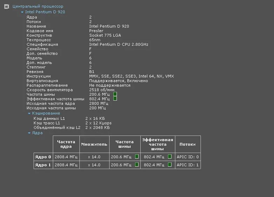The width and height of the screenshot is (274, 197).
Task: Click the Ревизия value B1
Action: click(92, 72)
